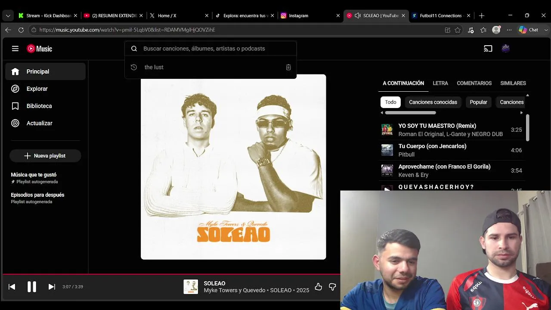This screenshot has width=551, height=310.
Task: Switch to the COMENTARIOS tab
Action: pos(474,83)
